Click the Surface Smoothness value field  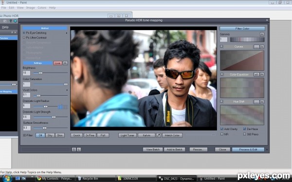point(27,128)
